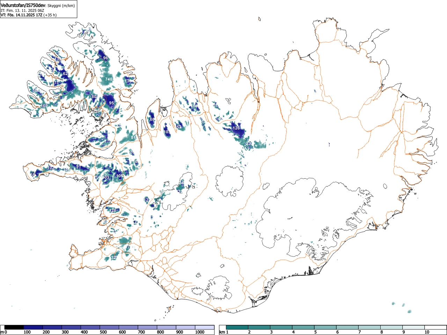Image resolution: width=447 pixels, height=335 pixels.
Task: Click the '740' visibility value on map
Action: pyautogui.click(x=109, y=79)
